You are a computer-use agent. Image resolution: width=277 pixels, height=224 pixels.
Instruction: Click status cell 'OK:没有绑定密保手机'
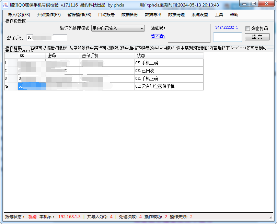coord(169,86)
